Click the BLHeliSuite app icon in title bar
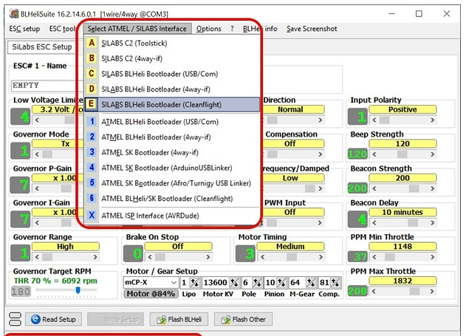This screenshot has height=336, width=466. pyautogui.click(x=14, y=14)
